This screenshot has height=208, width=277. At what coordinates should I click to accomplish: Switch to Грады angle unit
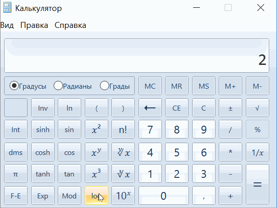pyautogui.click(x=105, y=85)
